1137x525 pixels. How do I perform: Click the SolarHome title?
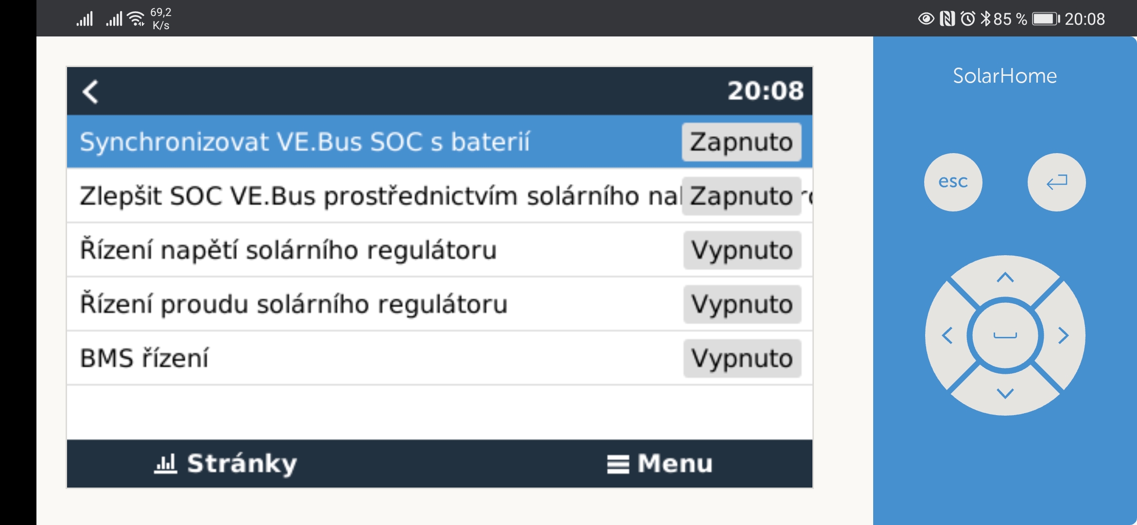(x=1004, y=76)
